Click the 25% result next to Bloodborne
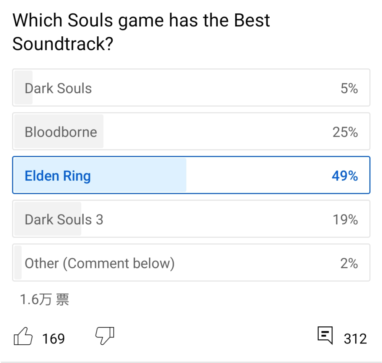Screen dimensions: 382x363 click(x=345, y=132)
